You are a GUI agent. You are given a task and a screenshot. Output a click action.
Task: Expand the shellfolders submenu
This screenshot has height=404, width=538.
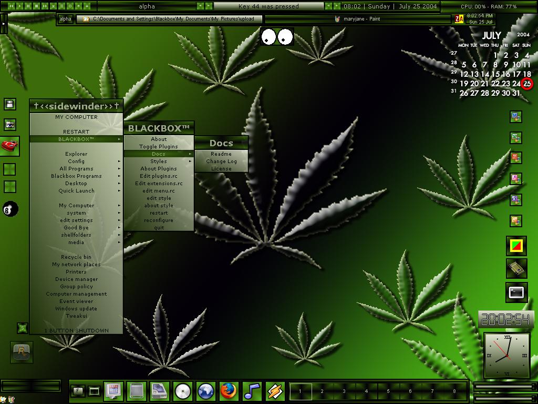coord(76,235)
